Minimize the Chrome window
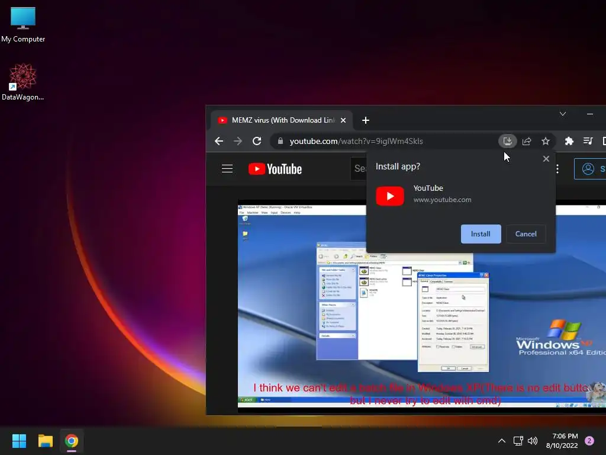This screenshot has width=606, height=455. tap(590, 114)
